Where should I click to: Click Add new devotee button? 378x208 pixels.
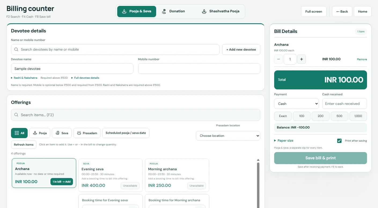click(x=241, y=50)
